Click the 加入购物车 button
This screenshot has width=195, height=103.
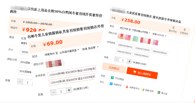click(142, 73)
